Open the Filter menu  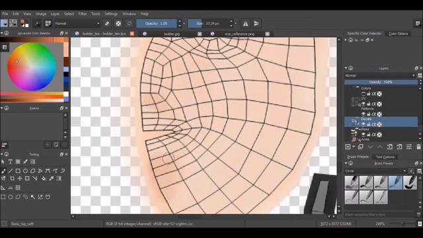coord(83,14)
